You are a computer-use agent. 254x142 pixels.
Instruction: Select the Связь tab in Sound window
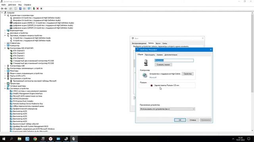[x=165, y=43]
